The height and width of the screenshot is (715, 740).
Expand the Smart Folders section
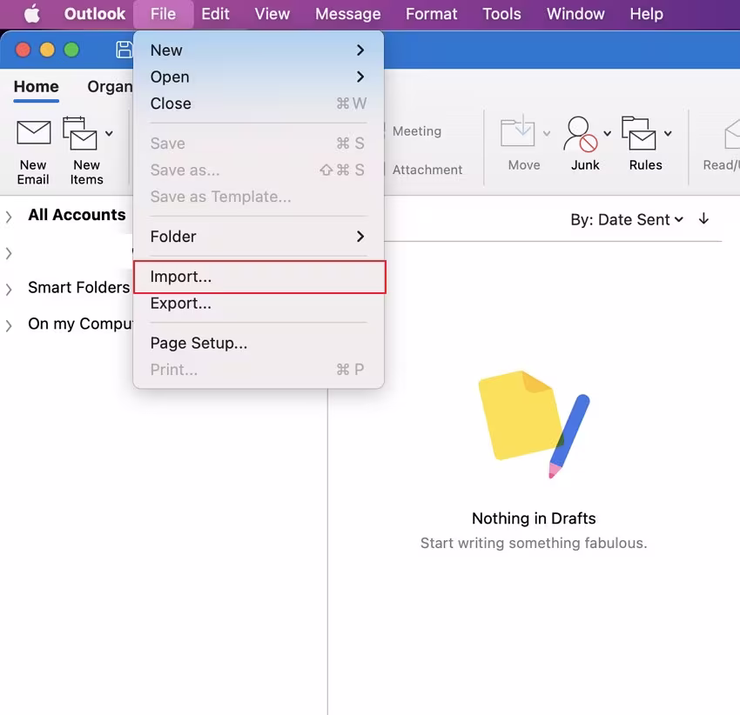[9, 289]
